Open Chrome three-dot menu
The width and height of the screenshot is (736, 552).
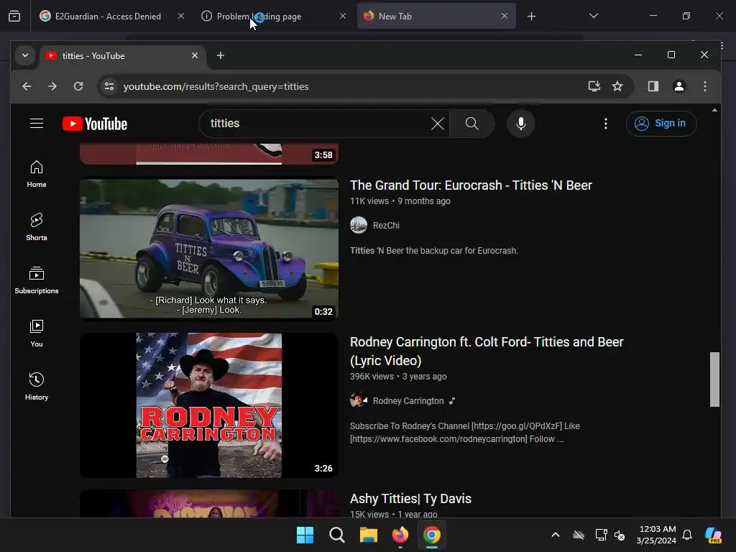click(x=704, y=86)
